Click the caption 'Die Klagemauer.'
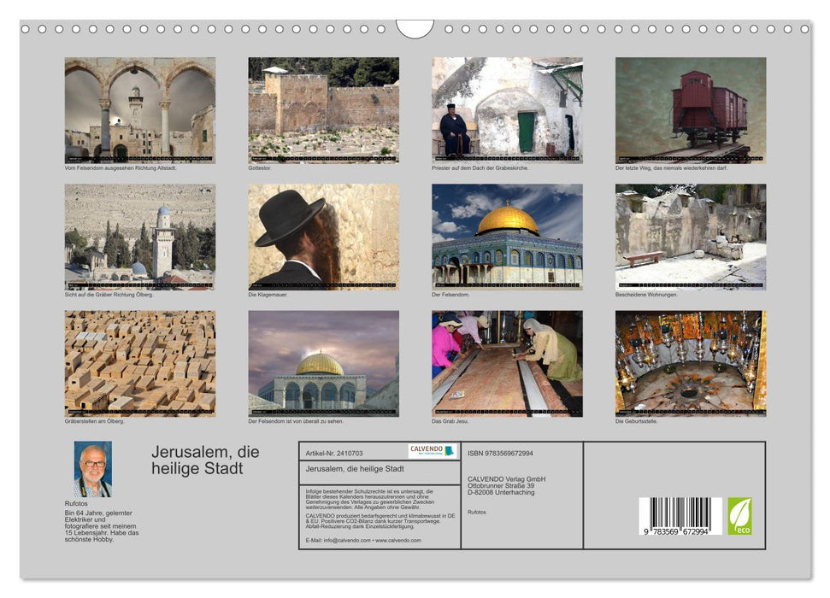 (x=268, y=294)
